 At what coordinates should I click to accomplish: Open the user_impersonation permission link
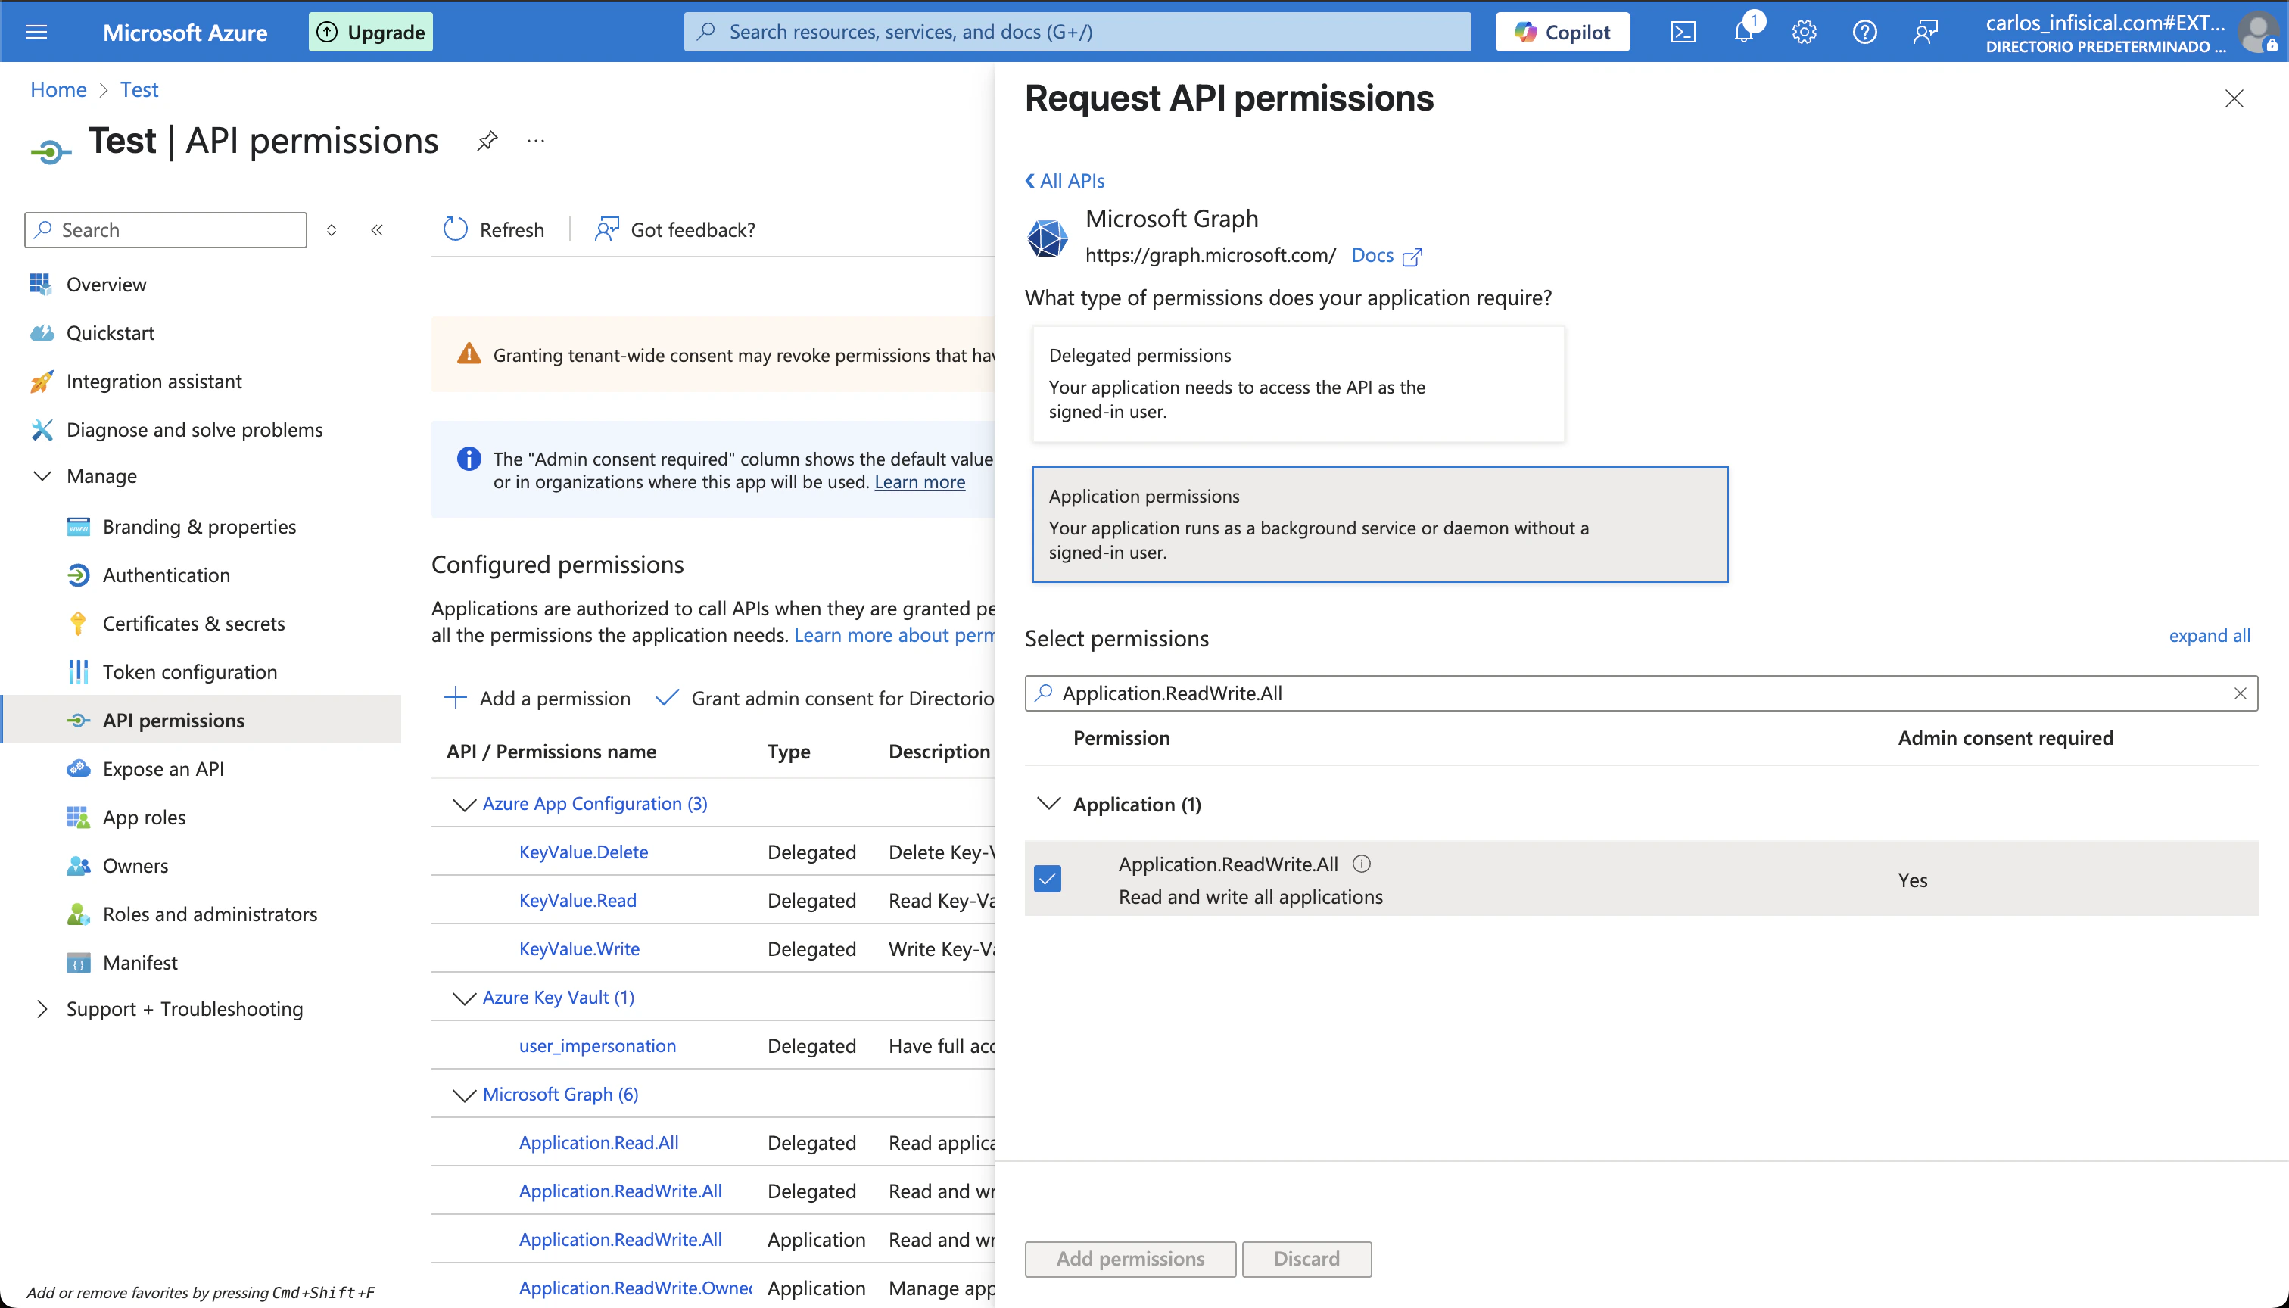597,1045
